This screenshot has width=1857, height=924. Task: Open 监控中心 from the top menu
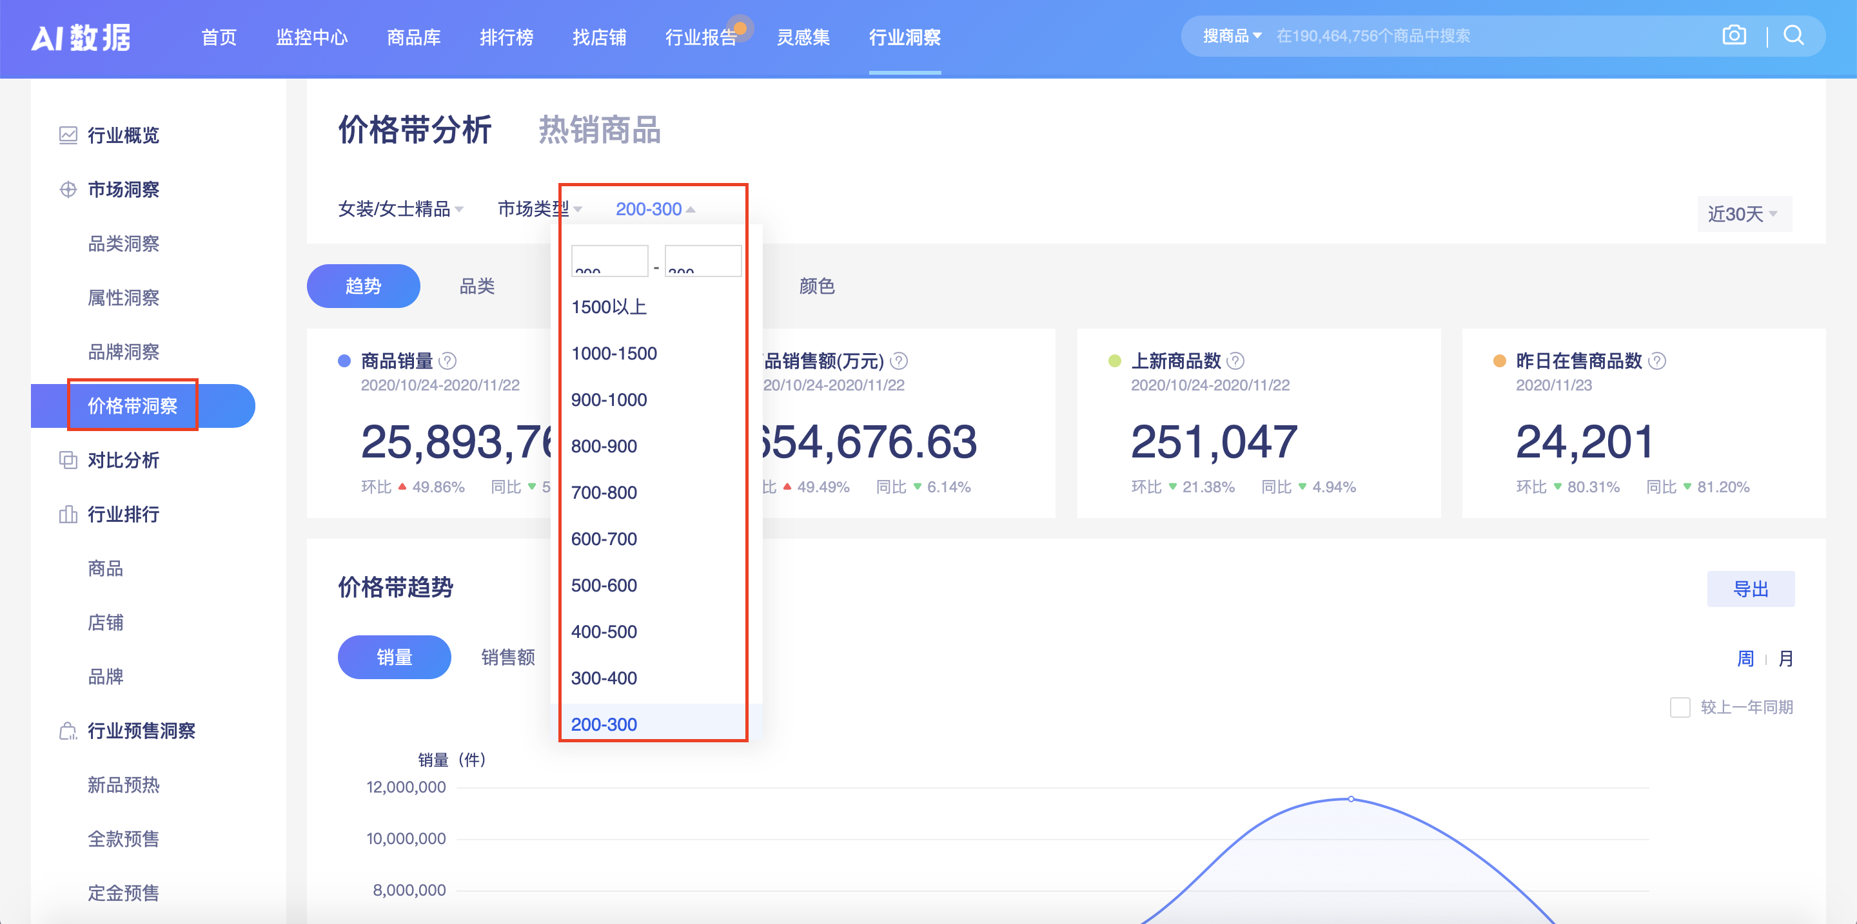(311, 37)
